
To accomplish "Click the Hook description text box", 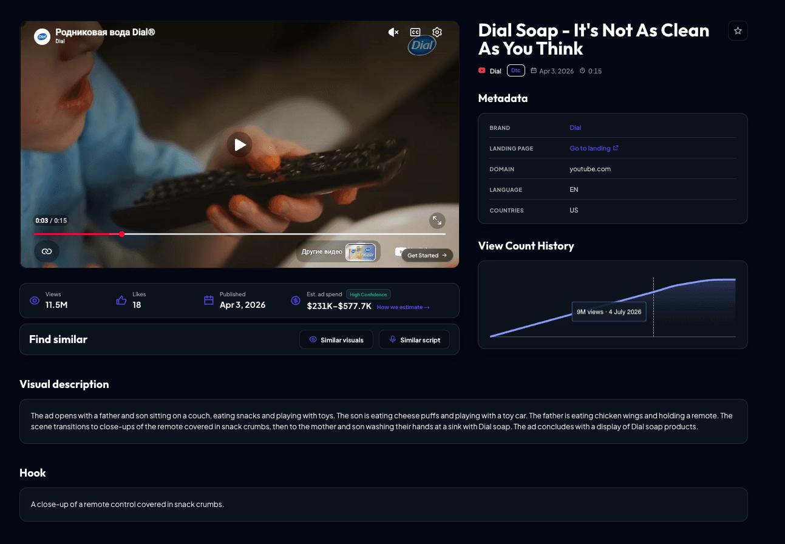I will (x=383, y=505).
